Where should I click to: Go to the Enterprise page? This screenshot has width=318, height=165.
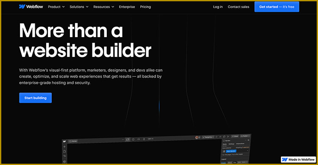point(127,7)
